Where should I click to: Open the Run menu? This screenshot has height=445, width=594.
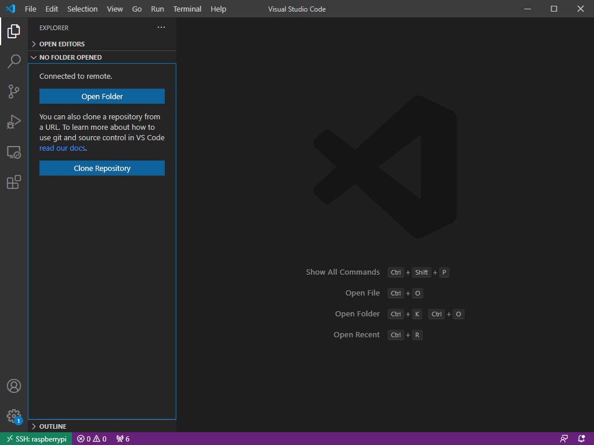(x=157, y=9)
